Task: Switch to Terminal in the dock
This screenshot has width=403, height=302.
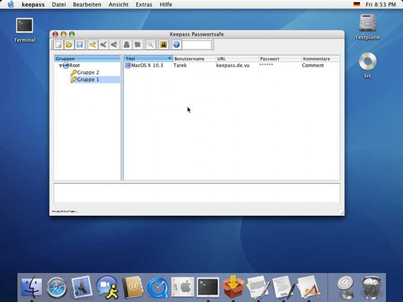Action: [x=208, y=287]
